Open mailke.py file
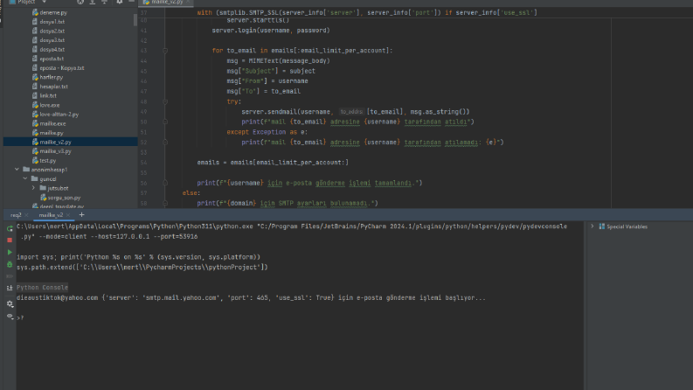This screenshot has height=390, width=693. [52, 133]
